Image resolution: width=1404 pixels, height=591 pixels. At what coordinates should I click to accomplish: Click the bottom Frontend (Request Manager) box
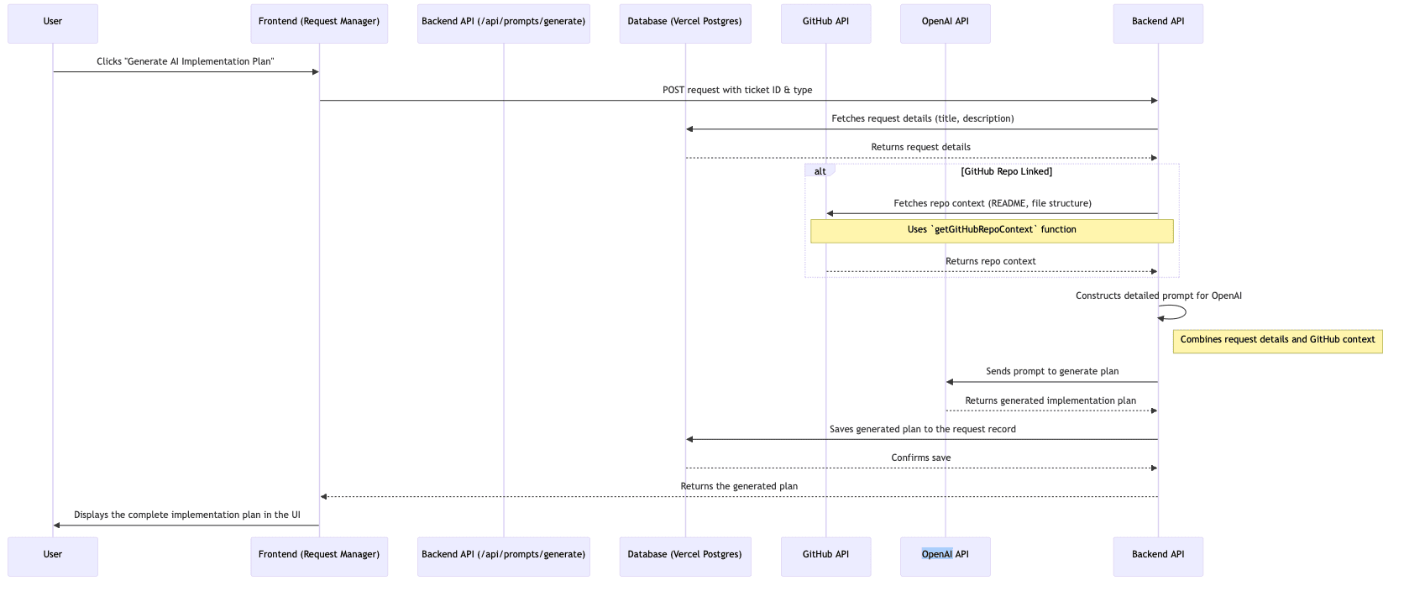tap(319, 556)
